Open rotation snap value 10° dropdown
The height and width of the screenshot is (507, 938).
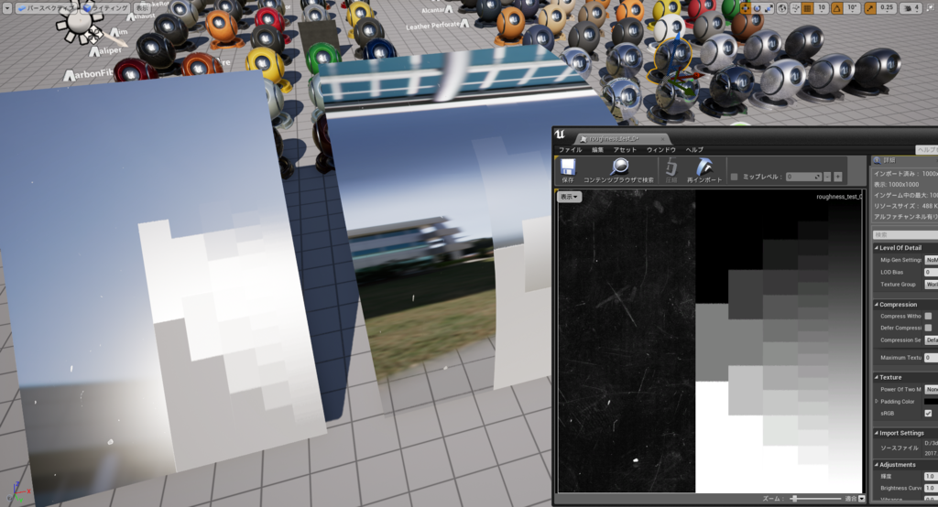click(x=852, y=8)
